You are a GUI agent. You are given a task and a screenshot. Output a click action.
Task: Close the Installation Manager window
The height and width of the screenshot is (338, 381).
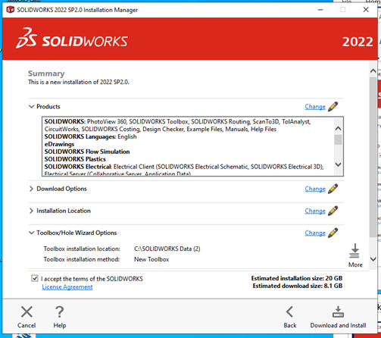[x=366, y=10]
